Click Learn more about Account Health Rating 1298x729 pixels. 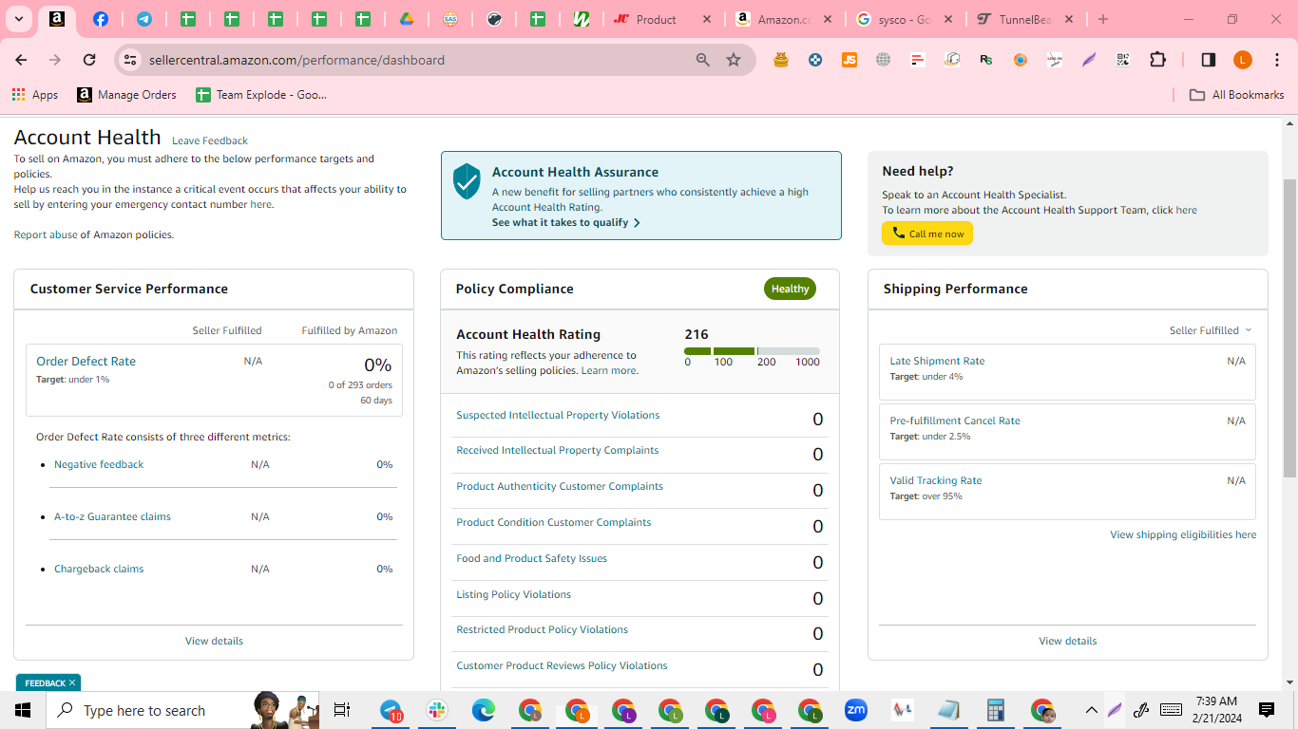[x=608, y=370]
